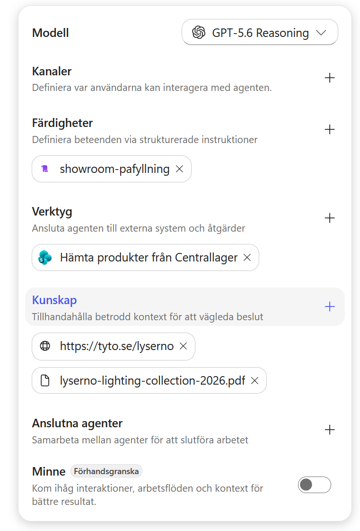Click text Definiera beteenden via strukturerade instruktioner
The width and height of the screenshot is (360, 531).
point(144,140)
